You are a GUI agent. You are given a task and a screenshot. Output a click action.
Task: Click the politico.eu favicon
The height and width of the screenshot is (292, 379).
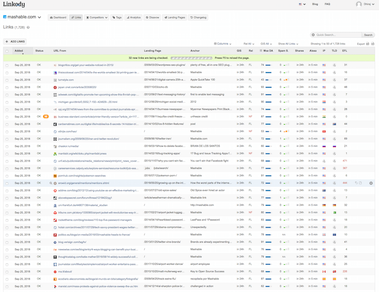pos(55,235)
